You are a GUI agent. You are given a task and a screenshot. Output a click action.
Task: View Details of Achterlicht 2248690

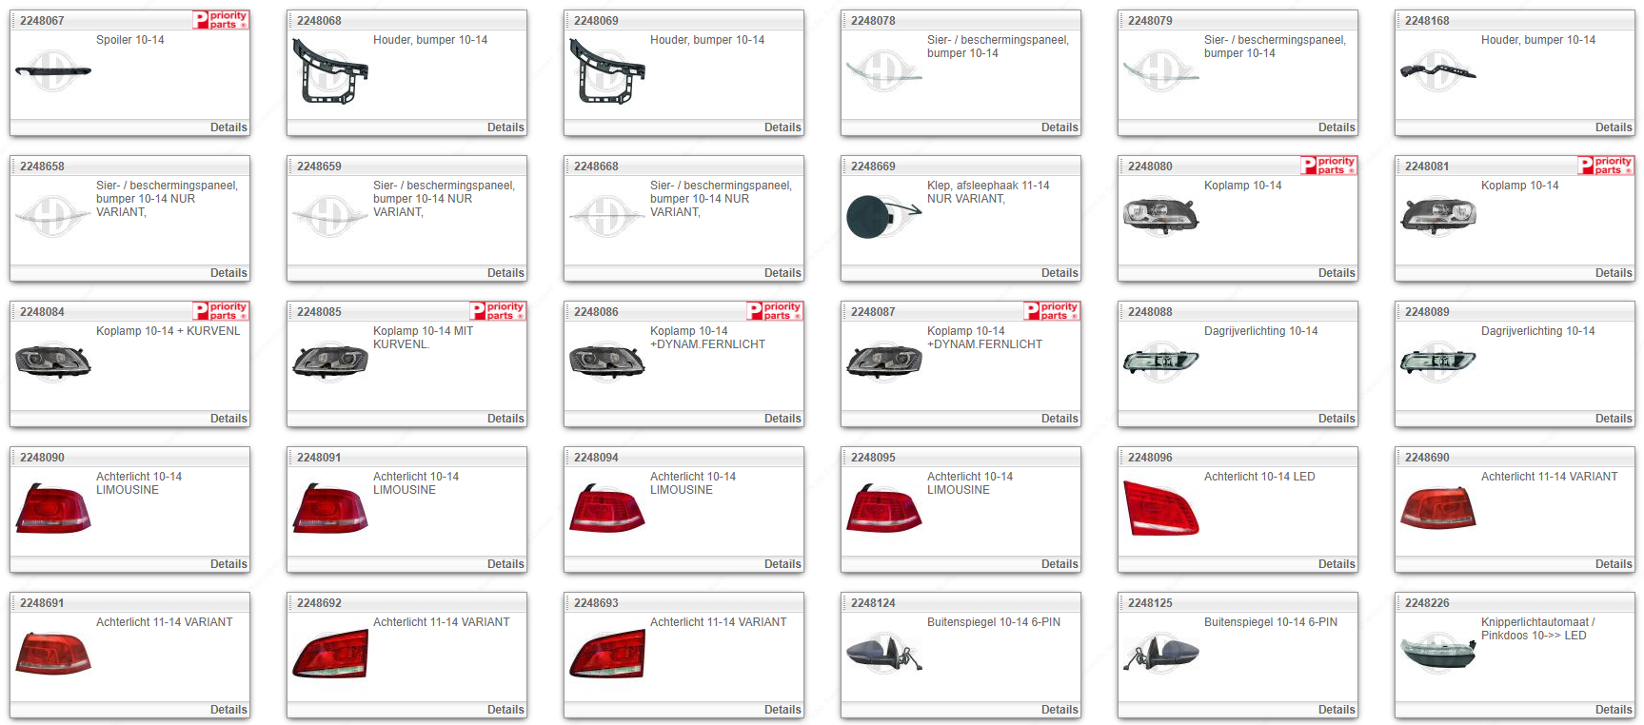click(1613, 564)
